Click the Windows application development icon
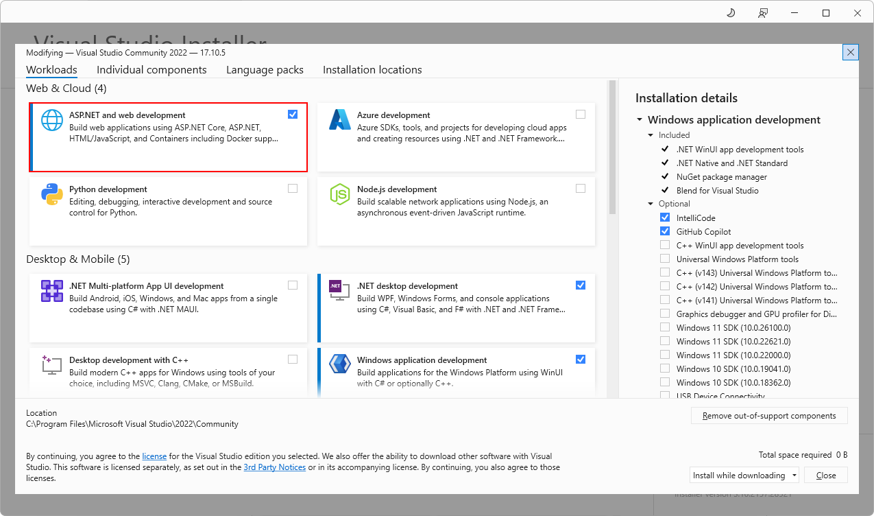This screenshot has height=516, width=874. pos(340,364)
